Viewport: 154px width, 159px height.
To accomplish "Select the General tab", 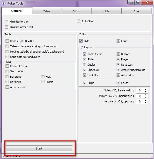I will [x=17, y=11].
